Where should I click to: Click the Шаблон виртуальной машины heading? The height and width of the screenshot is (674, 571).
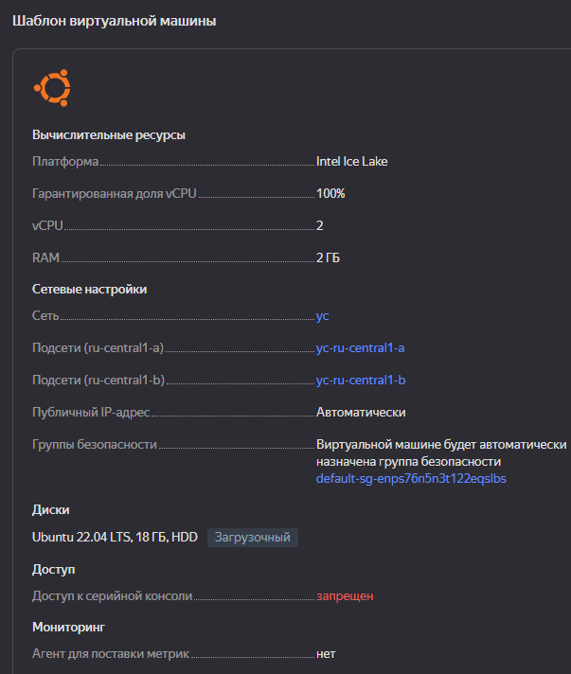(x=115, y=21)
